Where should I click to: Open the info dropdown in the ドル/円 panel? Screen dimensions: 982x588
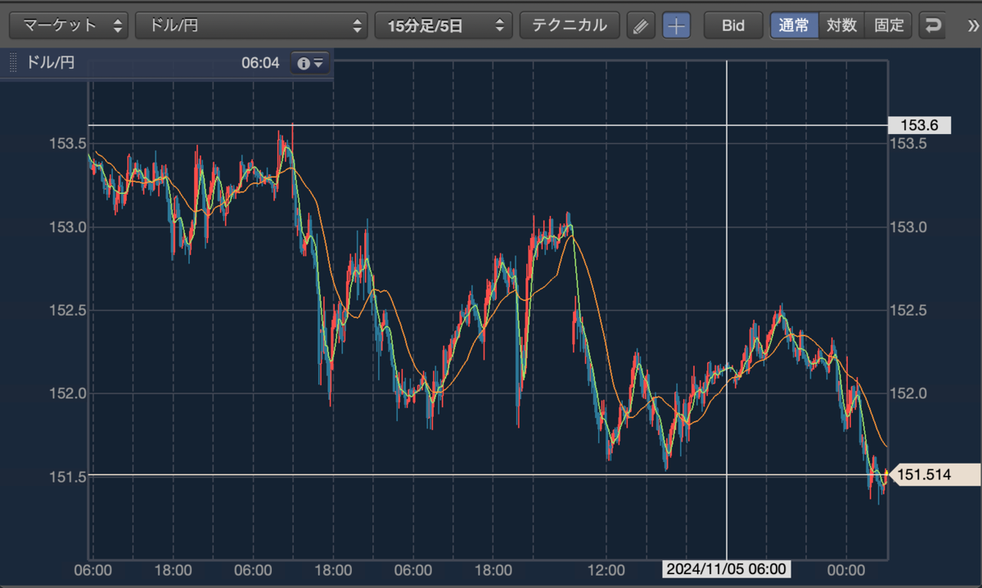311,63
